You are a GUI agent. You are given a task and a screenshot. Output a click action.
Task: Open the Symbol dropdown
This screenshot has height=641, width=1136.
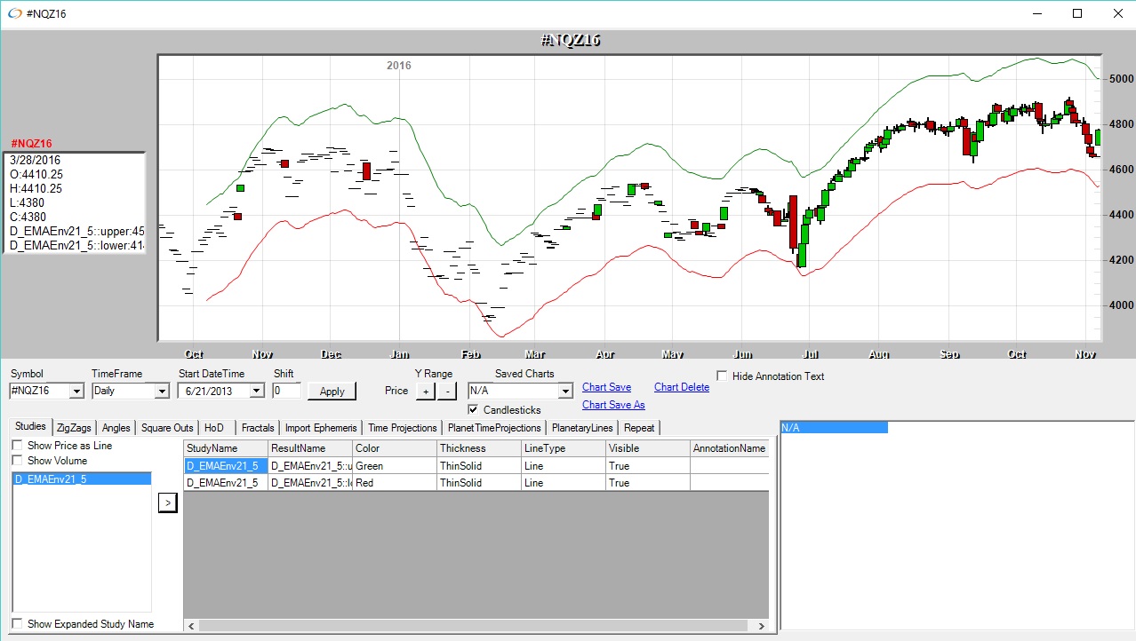click(76, 392)
